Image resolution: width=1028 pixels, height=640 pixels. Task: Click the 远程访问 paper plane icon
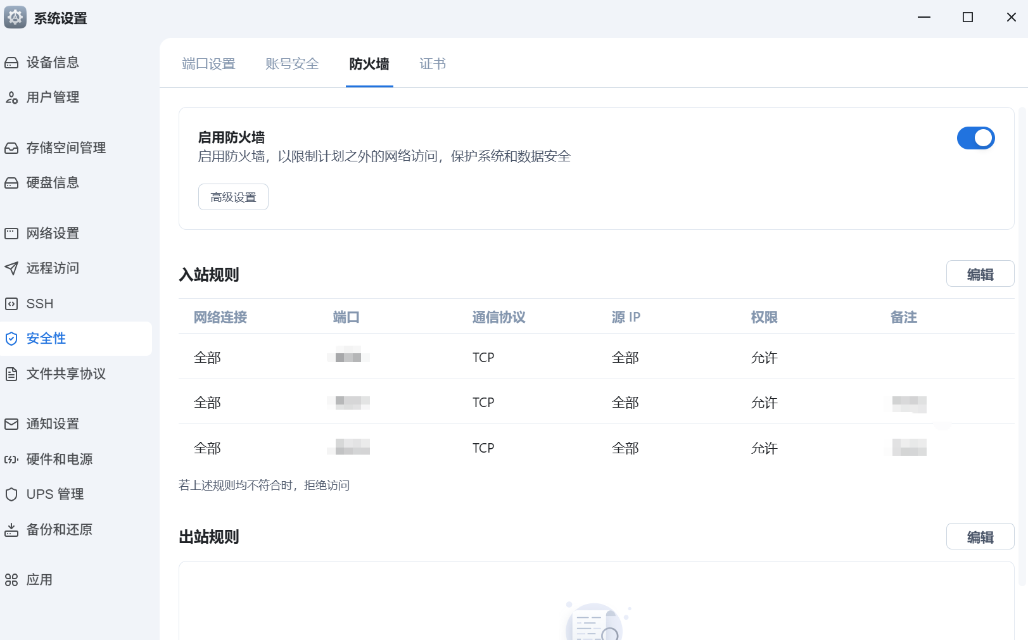11,268
